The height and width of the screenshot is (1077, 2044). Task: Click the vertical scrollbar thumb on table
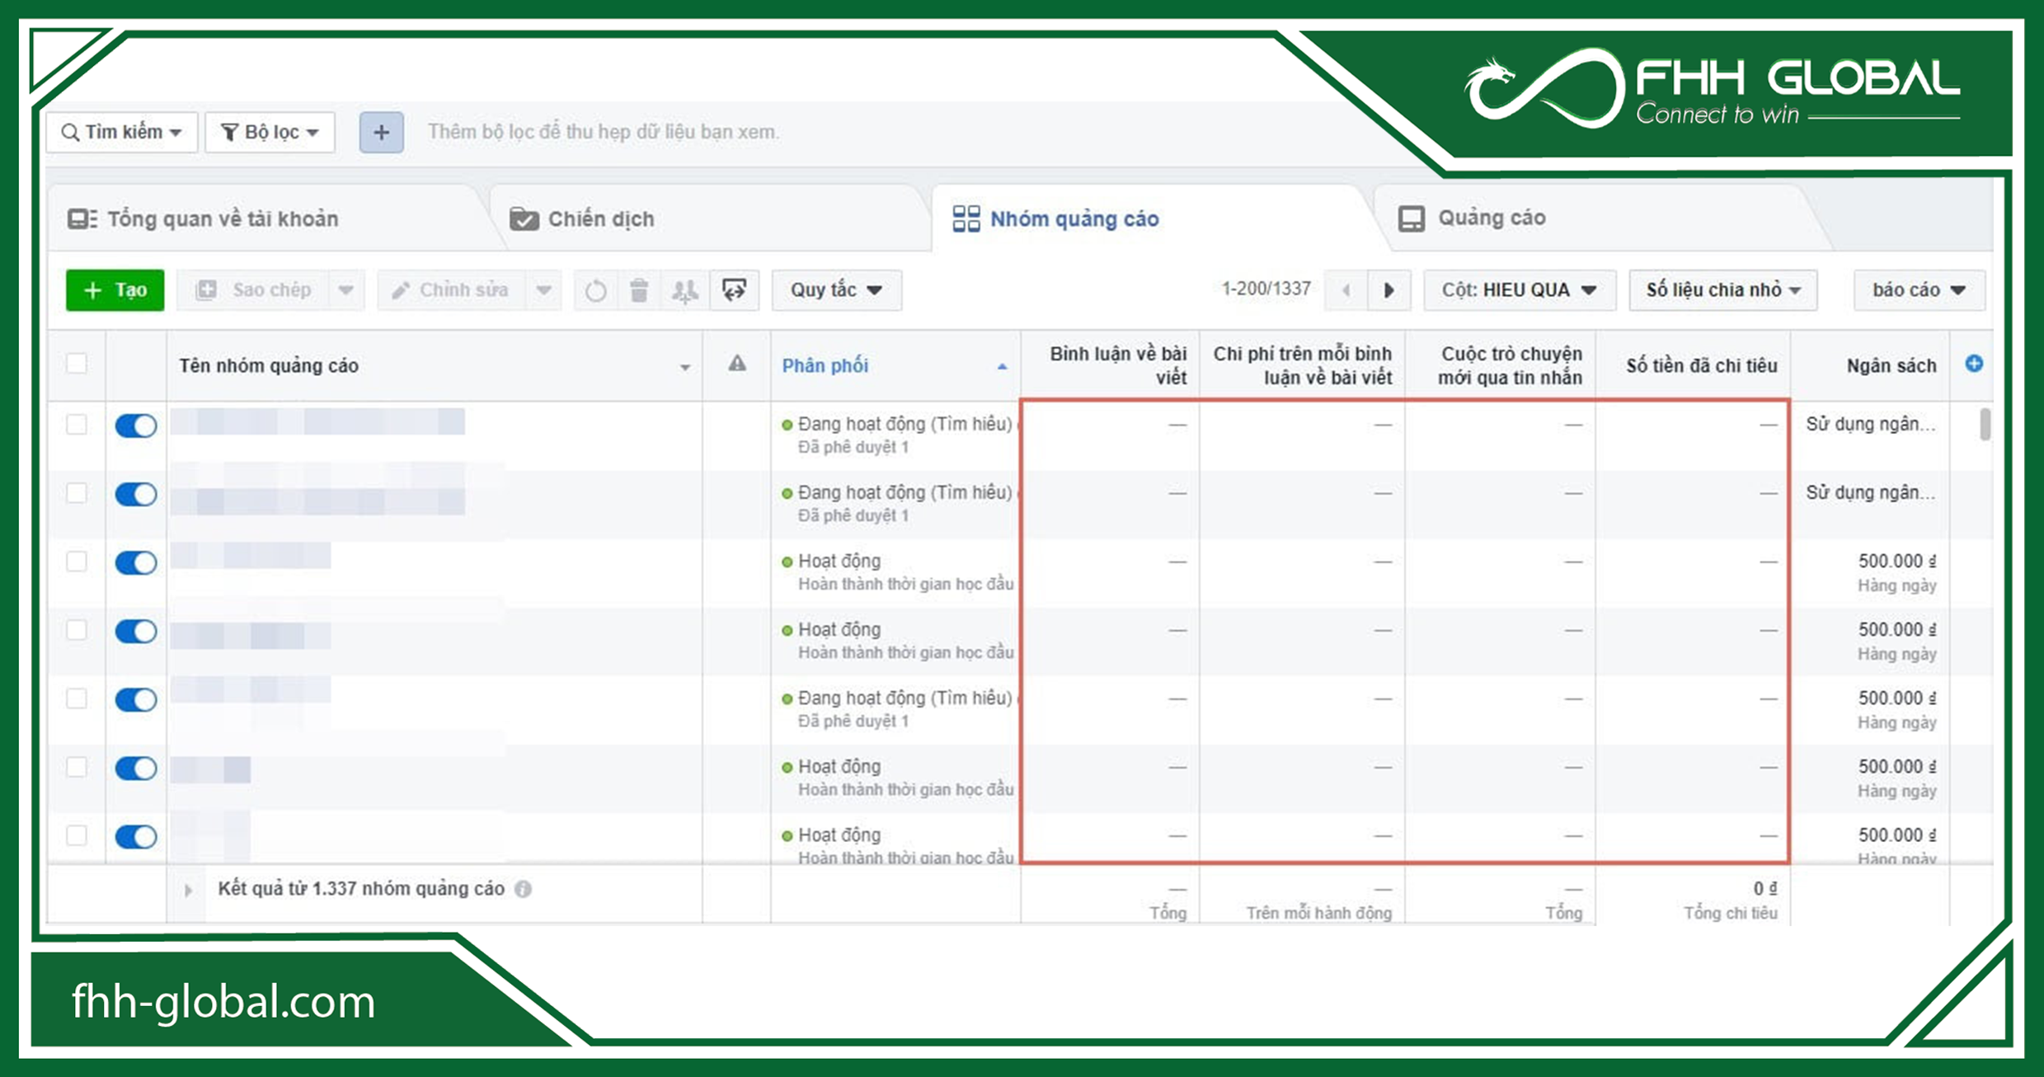1985,425
